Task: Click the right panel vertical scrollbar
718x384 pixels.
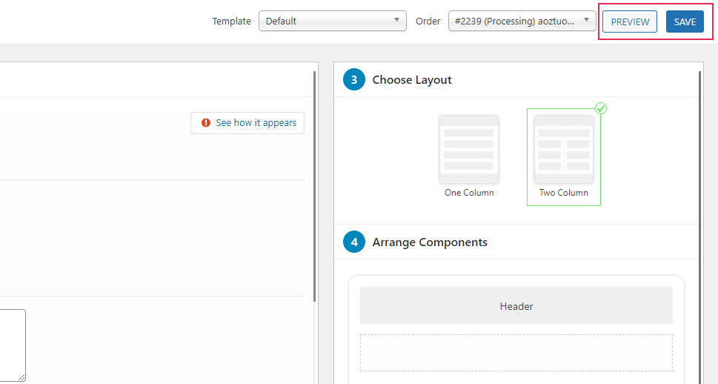Action: [700, 228]
